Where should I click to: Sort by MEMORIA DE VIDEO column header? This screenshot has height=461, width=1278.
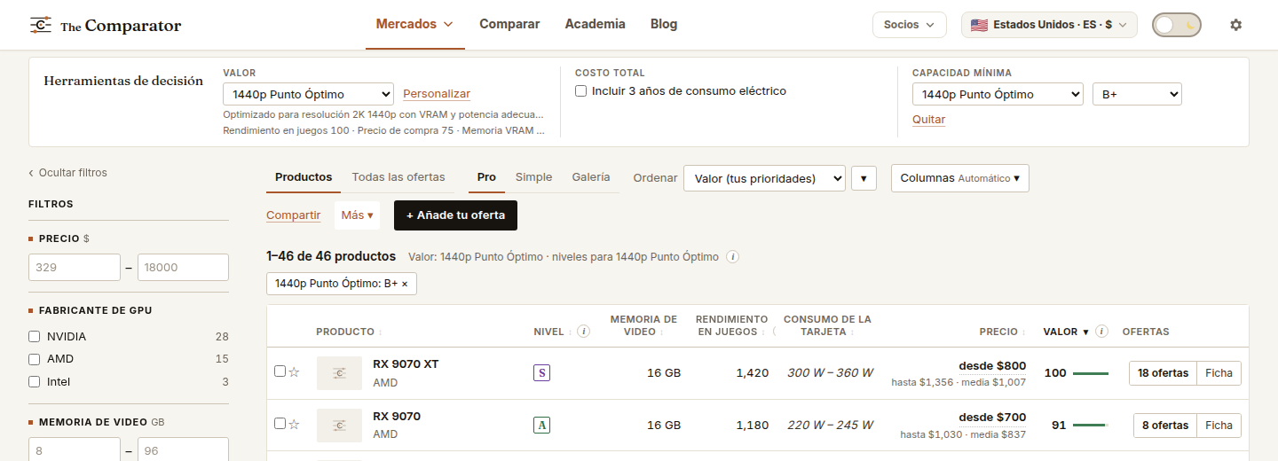point(643,325)
